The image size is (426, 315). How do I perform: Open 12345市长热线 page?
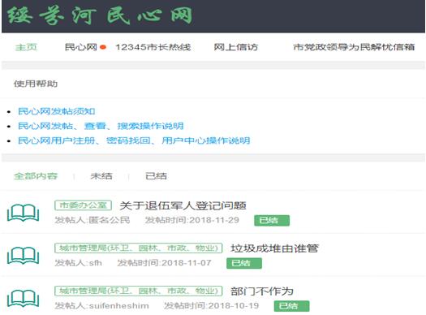pyautogui.click(x=153, y=47)
